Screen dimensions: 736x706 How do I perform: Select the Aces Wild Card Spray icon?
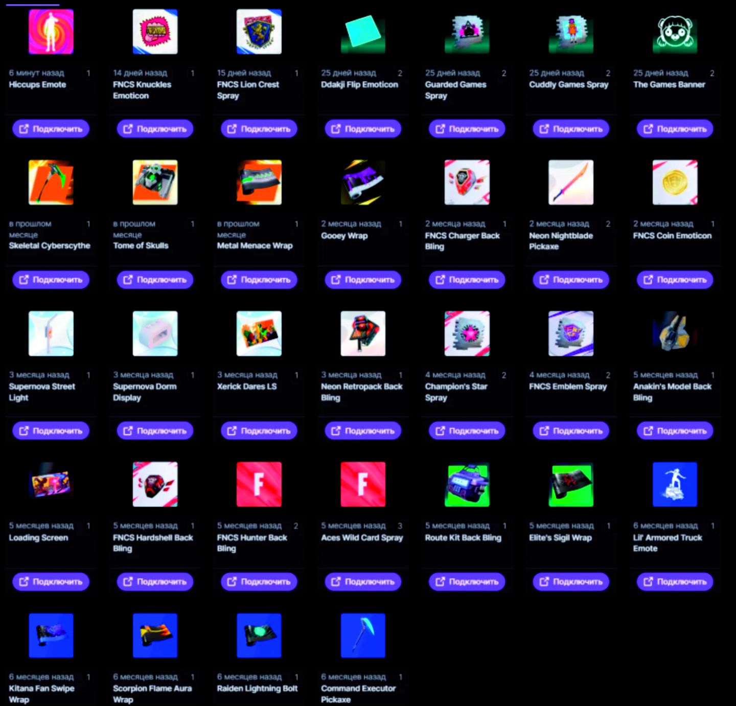363,484
